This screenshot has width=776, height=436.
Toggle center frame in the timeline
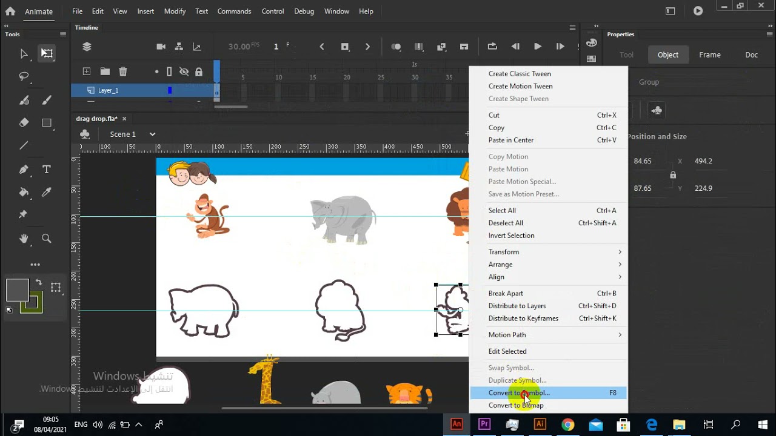pos(464,47)
